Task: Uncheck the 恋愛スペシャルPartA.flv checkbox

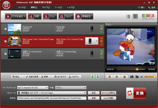Action: coord(6,54)
